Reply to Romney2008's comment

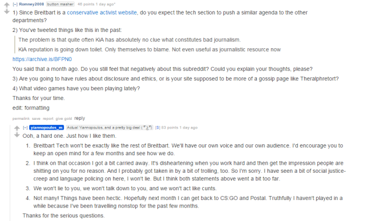(x=79, y=118)
